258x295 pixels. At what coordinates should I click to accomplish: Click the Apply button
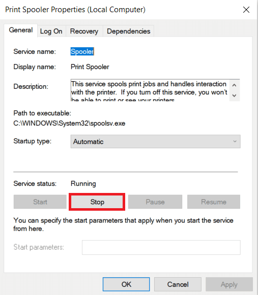click(x=229, y=284)
